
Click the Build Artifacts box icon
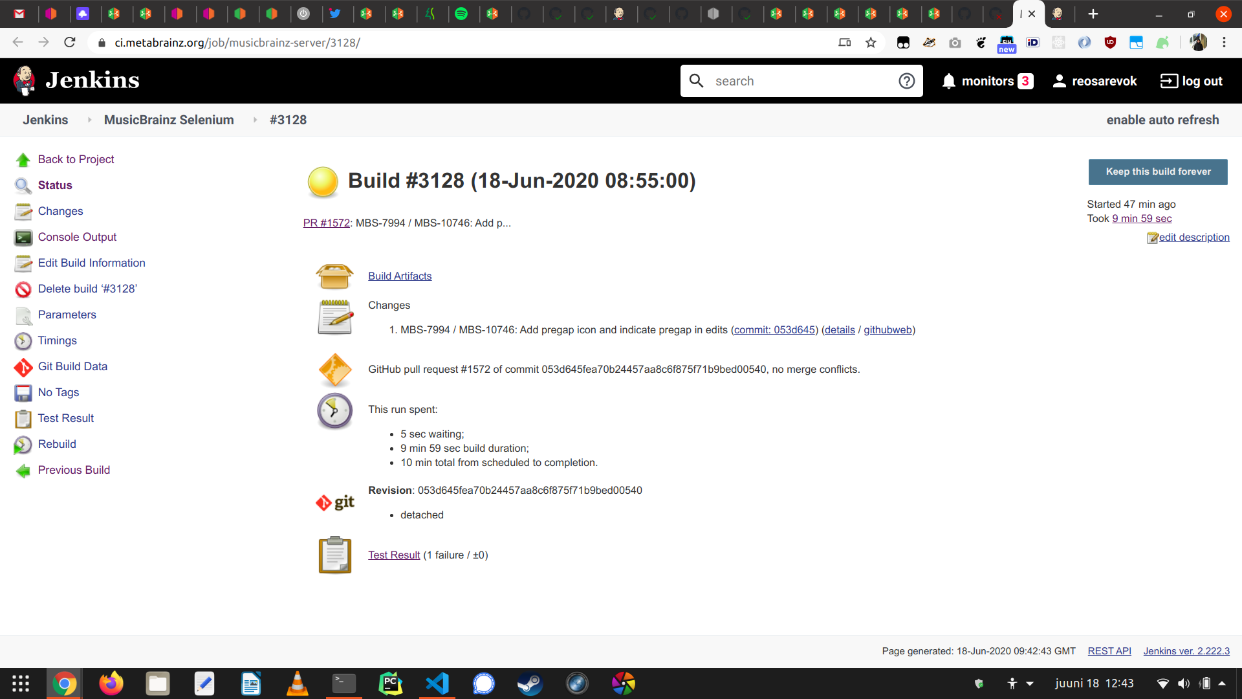(334, 276)
